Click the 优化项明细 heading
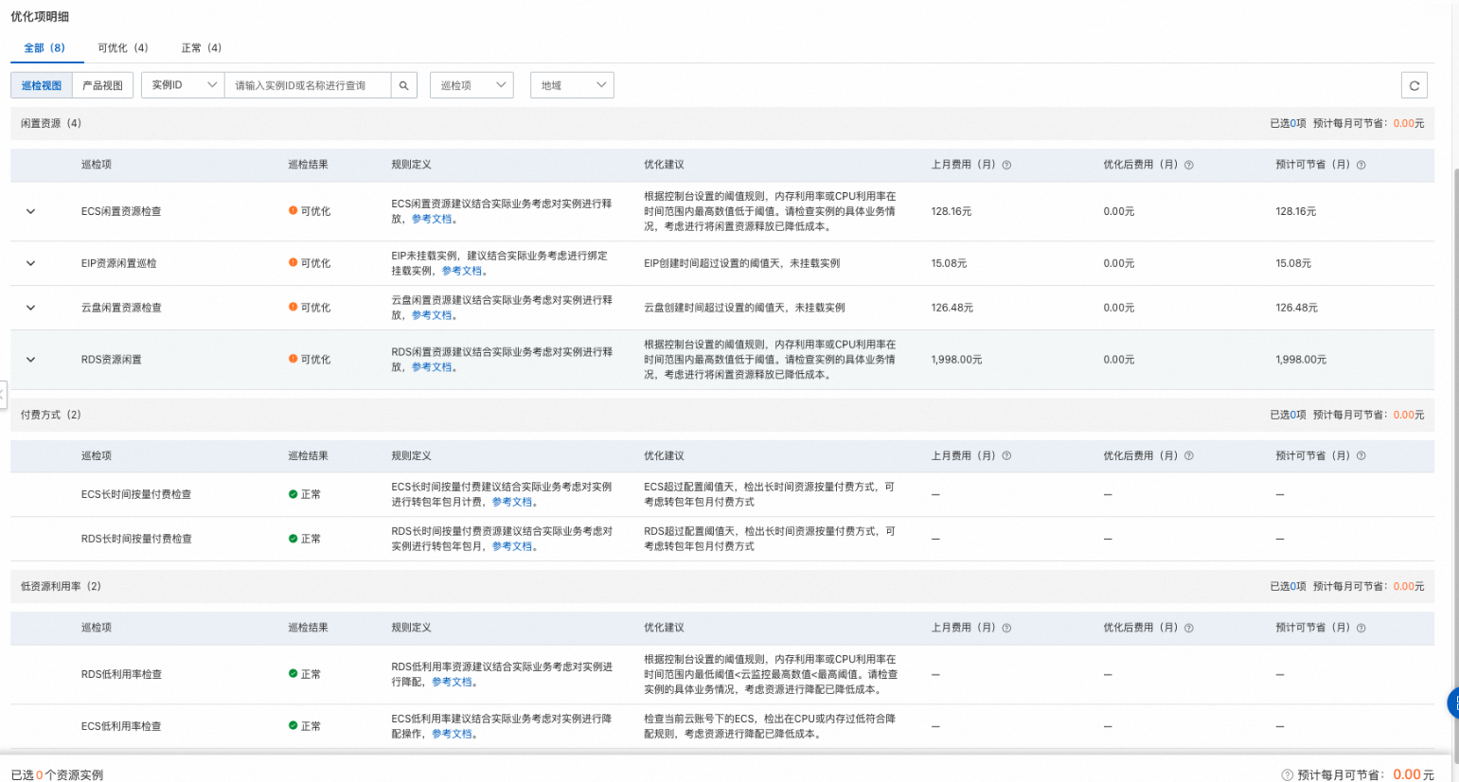The height and width of the screenshot is (782, 1459). pos(40,17)
